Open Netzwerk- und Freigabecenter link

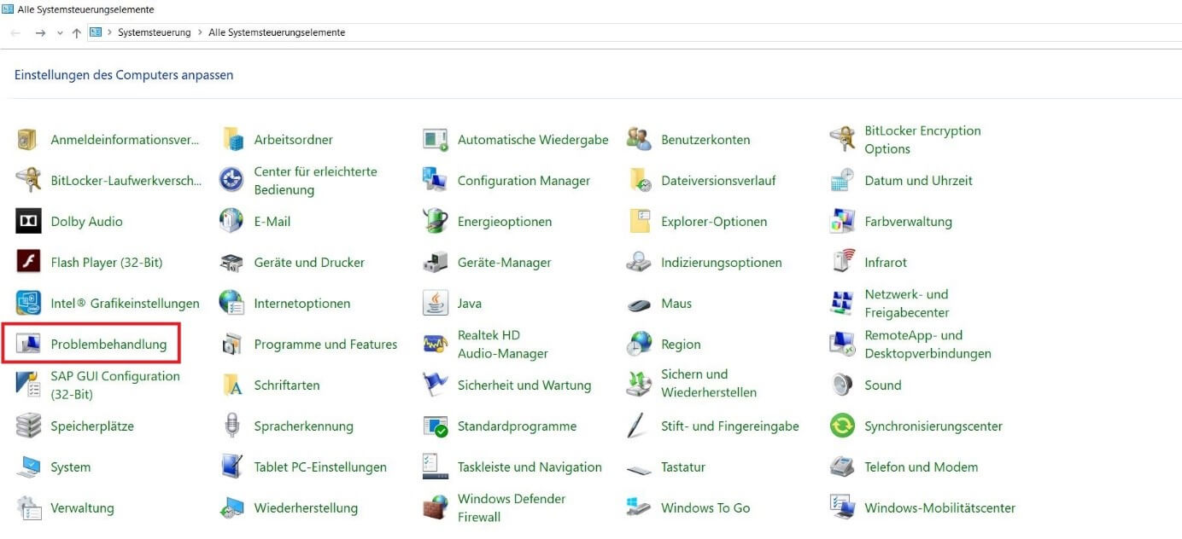pyautogui.click(x=907, y=303)
